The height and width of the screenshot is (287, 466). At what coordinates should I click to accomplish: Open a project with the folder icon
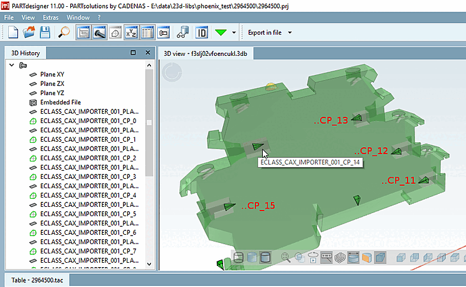(x=29, y=32)
